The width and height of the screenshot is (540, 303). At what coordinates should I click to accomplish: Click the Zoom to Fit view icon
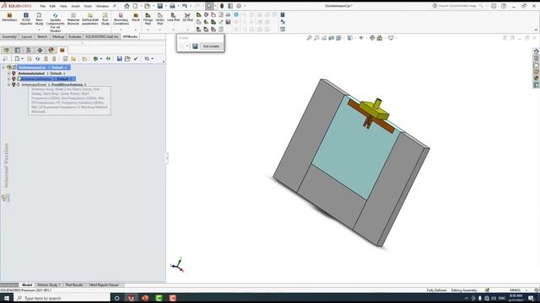click(310, 38)
